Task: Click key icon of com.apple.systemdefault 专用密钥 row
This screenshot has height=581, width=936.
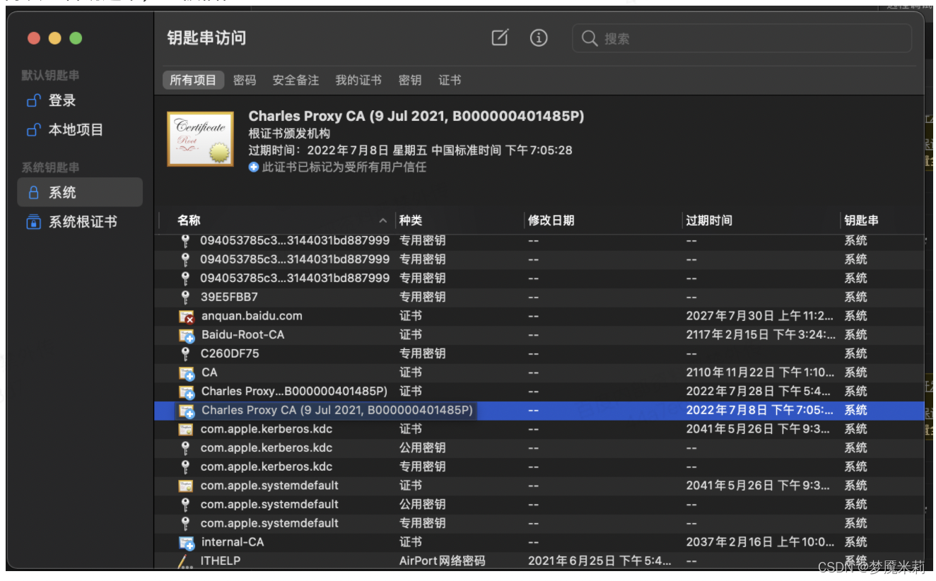Action: [185, 523]
